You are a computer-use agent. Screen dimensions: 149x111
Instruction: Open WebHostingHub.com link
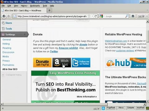pyautogui.click(x=116, y=41)
